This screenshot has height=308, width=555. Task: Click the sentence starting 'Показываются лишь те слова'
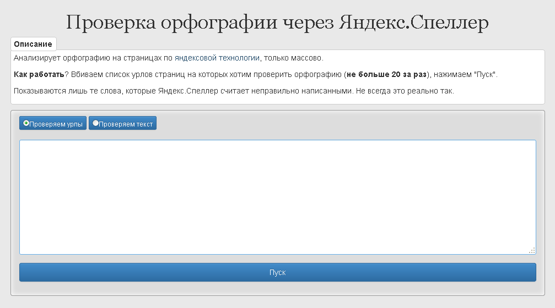[x=234, y=91]
